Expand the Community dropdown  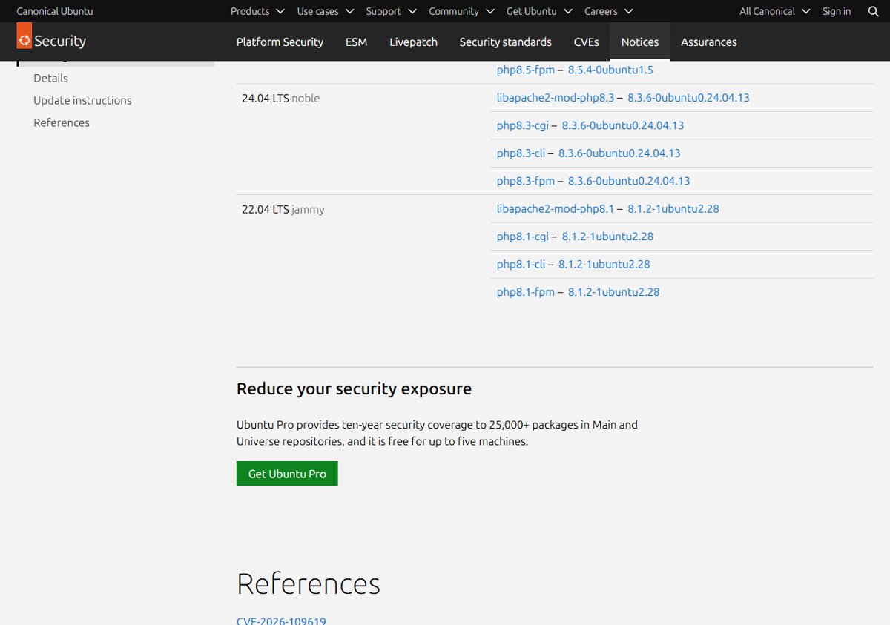coord(462,11)
